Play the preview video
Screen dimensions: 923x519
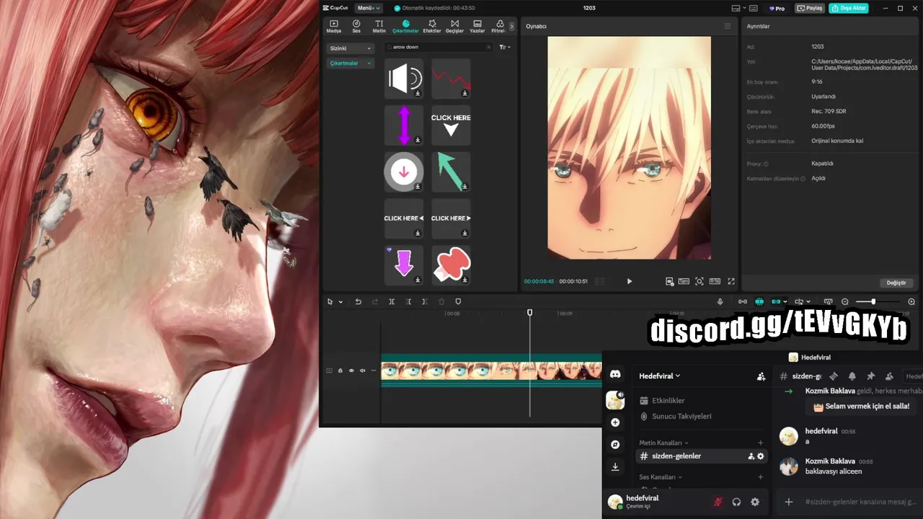coord(629,281)
